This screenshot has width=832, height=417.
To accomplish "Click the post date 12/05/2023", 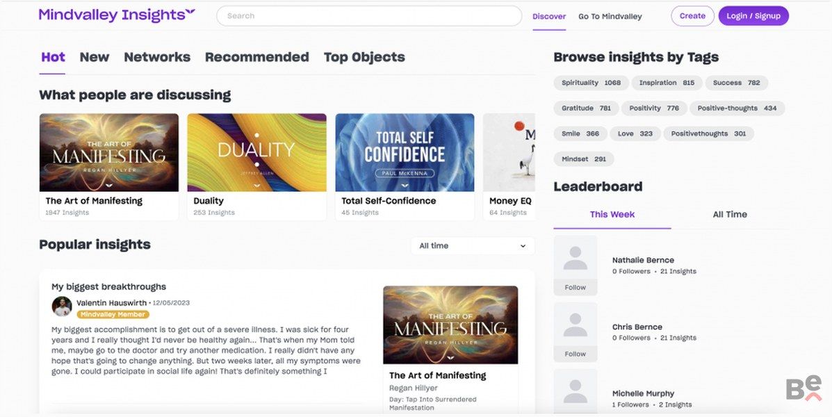I will (x=171, y=303).
